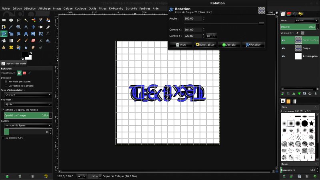Open the status bar px unit dropdown

pos(81,176)
